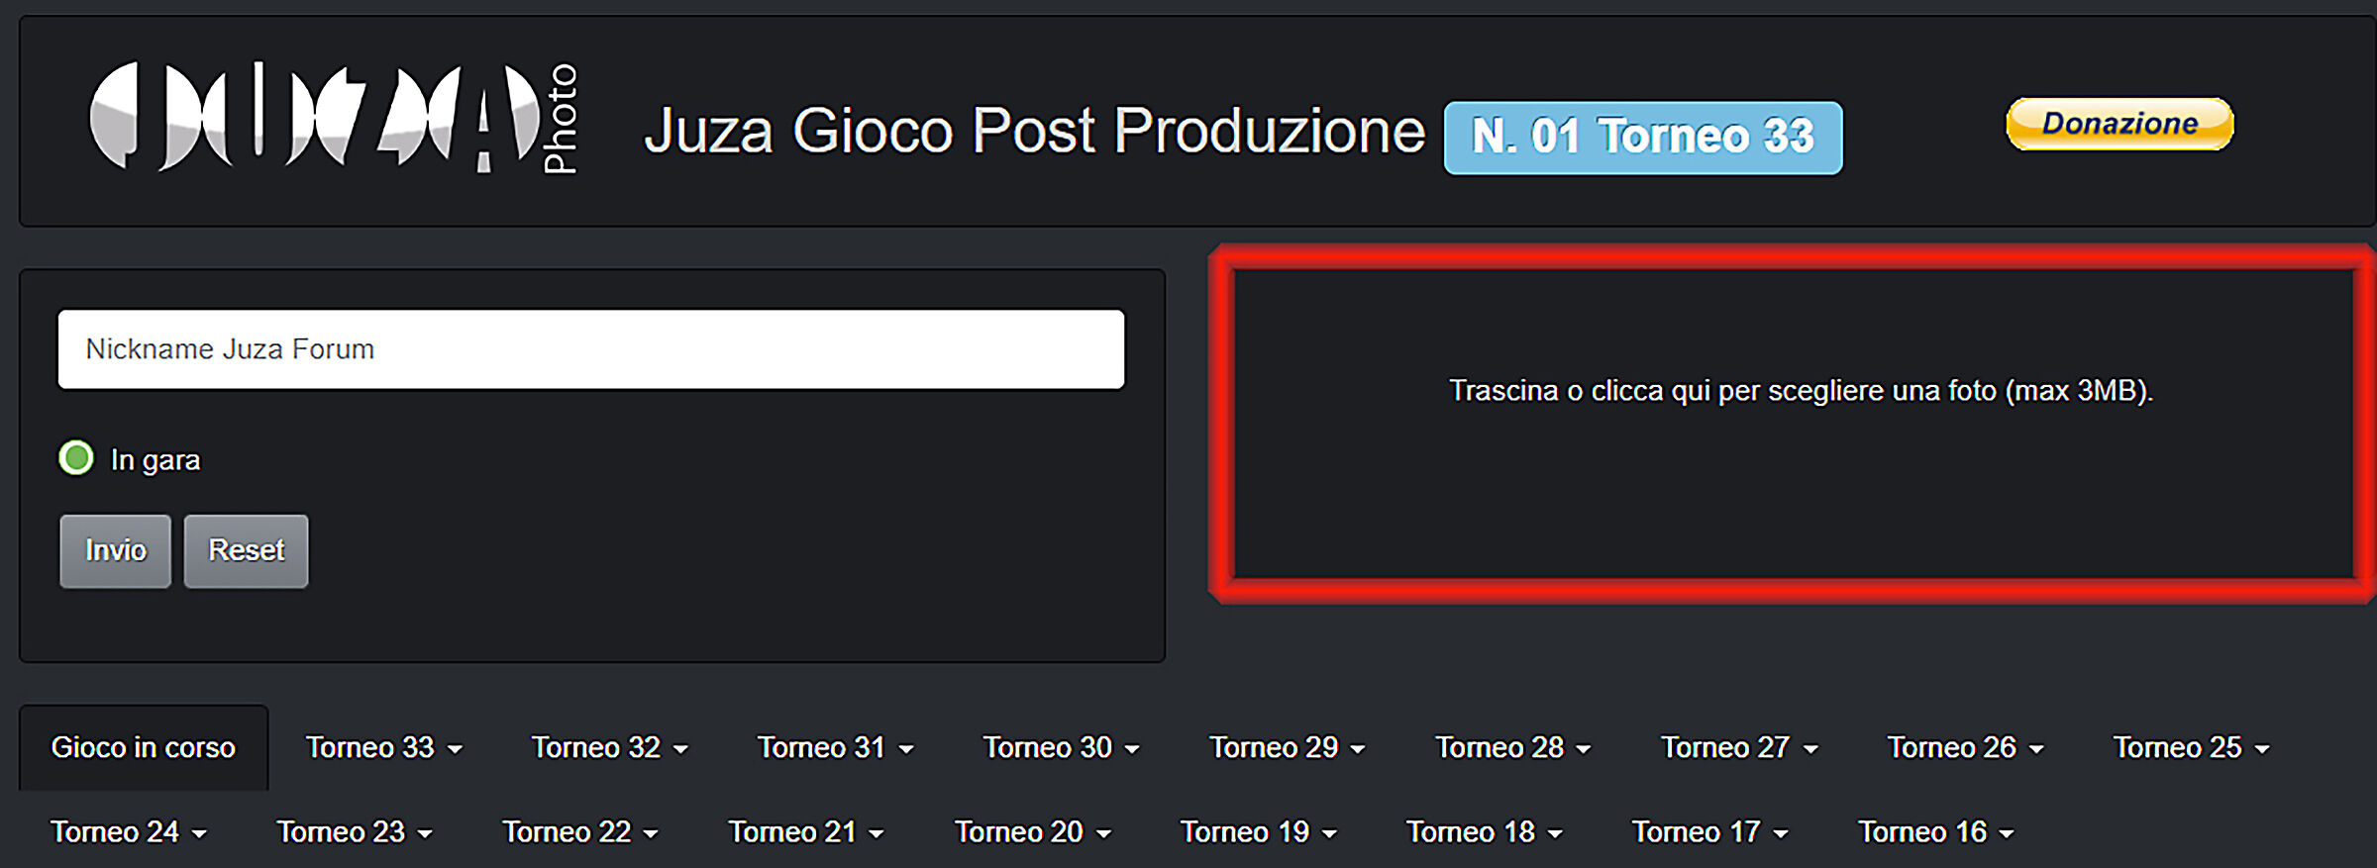This screenshot has height=868, width=2377.
Task: Select the green In gara radio button
Action: [x=76, y=458]
